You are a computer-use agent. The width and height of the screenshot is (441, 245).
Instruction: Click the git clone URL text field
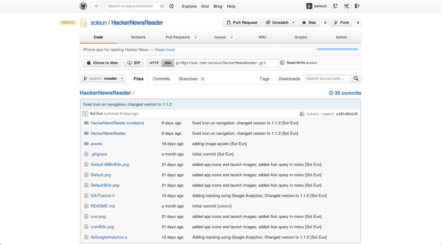226,63
